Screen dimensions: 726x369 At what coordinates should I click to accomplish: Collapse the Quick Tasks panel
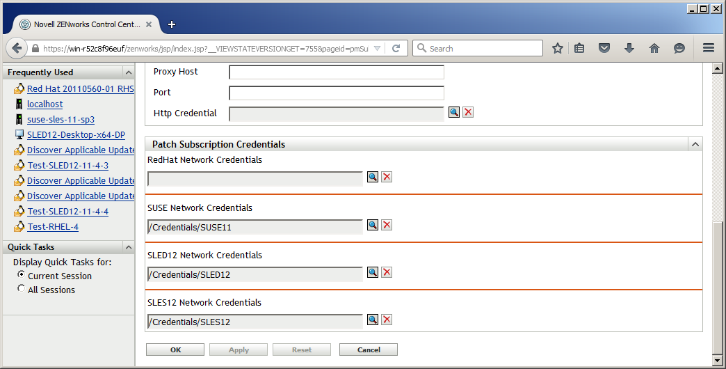(129, 247)
